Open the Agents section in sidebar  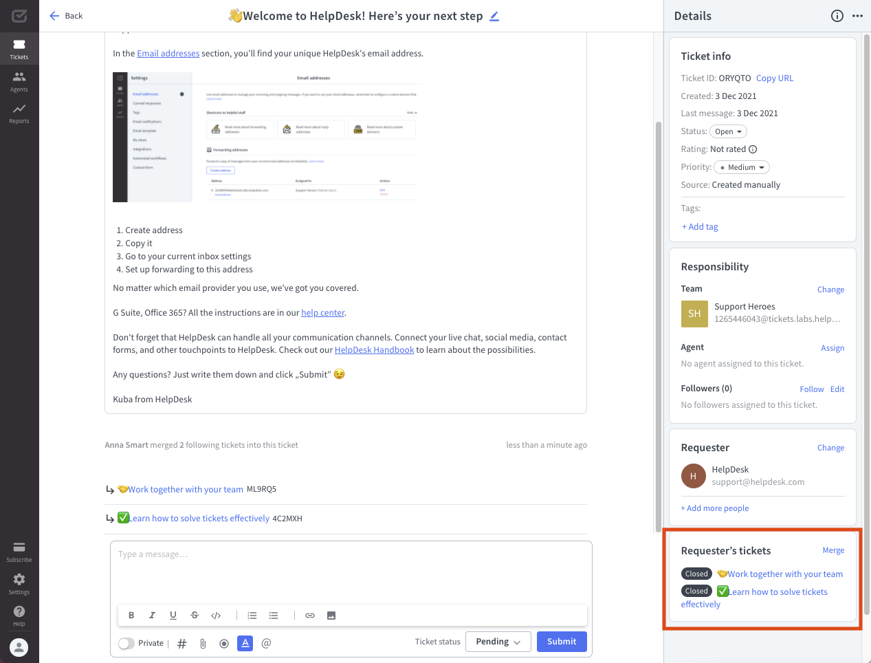click(x=19, y=81)
